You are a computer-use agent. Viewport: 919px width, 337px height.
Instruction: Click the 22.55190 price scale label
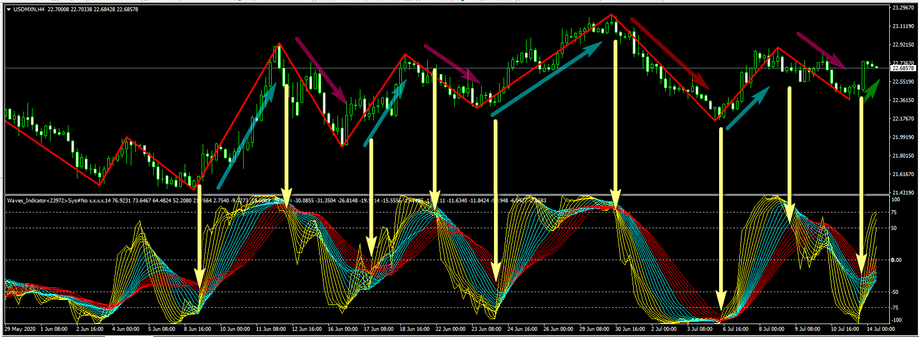pos(903,82)
